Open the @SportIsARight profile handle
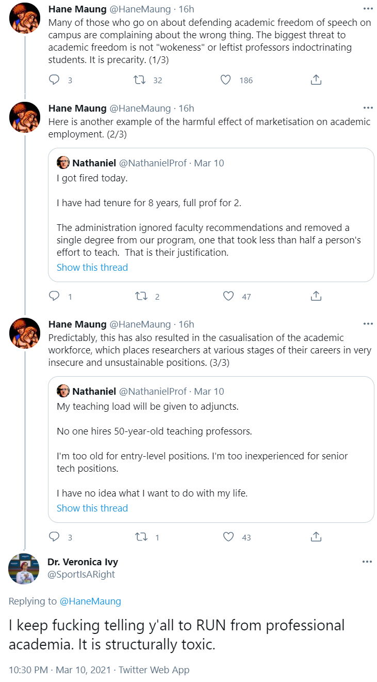This screenshot has height=682, width=377. pyautogui.click(x=81, y=574)
